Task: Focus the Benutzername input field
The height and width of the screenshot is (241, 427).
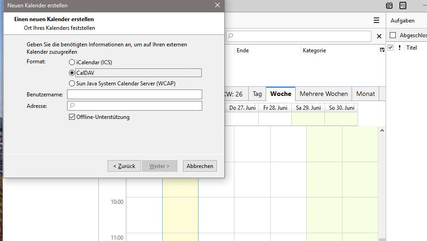Action: click(x=135, y=95)
